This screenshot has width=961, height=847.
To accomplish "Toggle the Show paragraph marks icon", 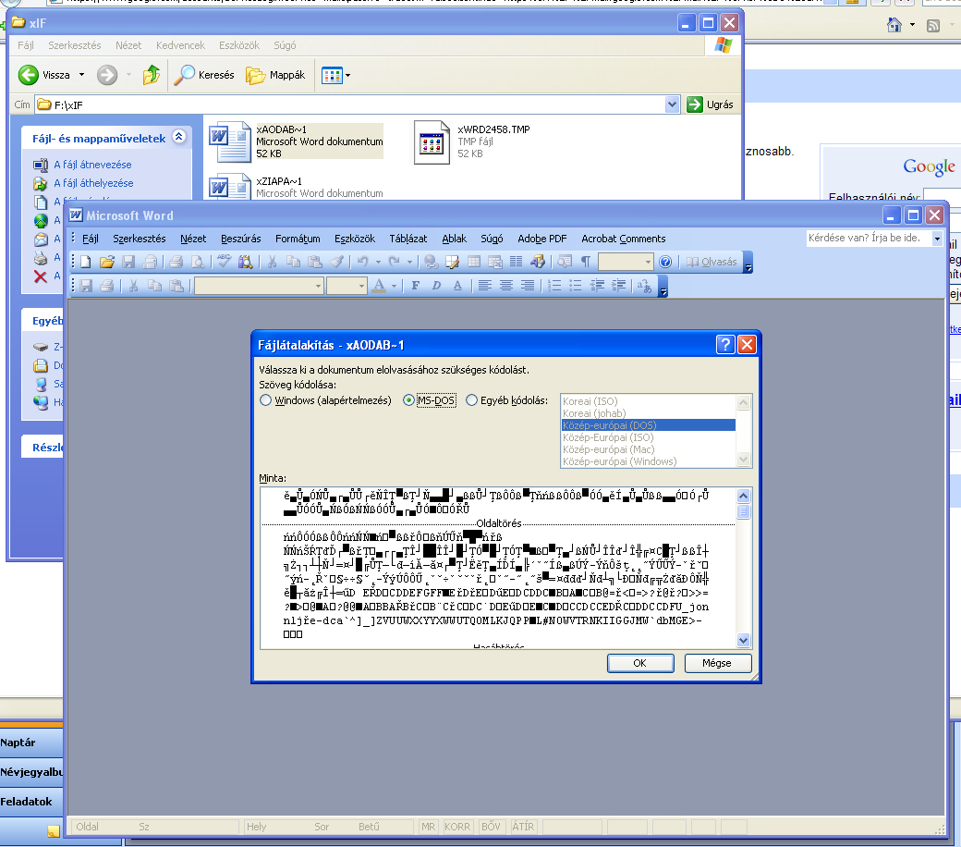I will (x=586, y=262).
